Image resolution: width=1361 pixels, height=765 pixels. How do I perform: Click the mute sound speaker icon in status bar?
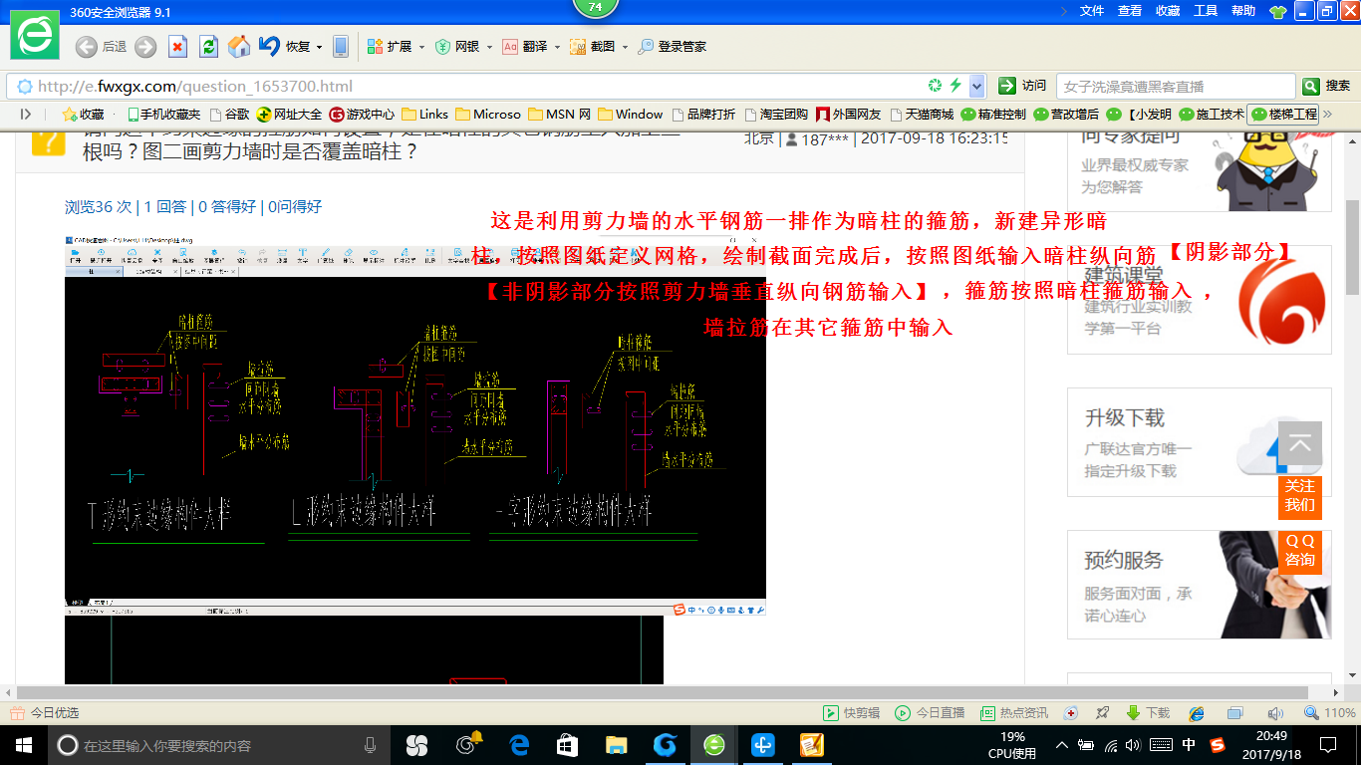click(1274, 713)
